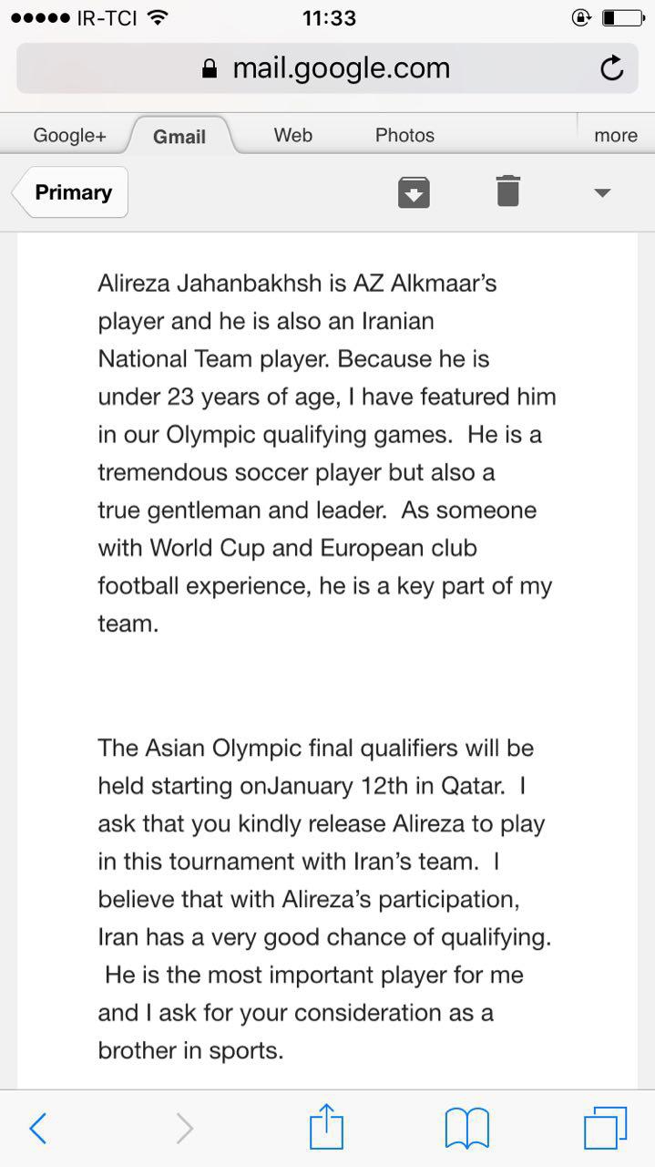Reload the page in Safari

coord(612,68)
